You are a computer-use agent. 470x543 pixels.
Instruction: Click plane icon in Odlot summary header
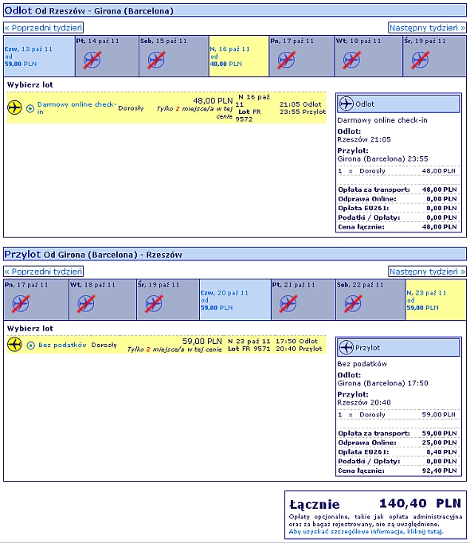click(x=347, y=104)
